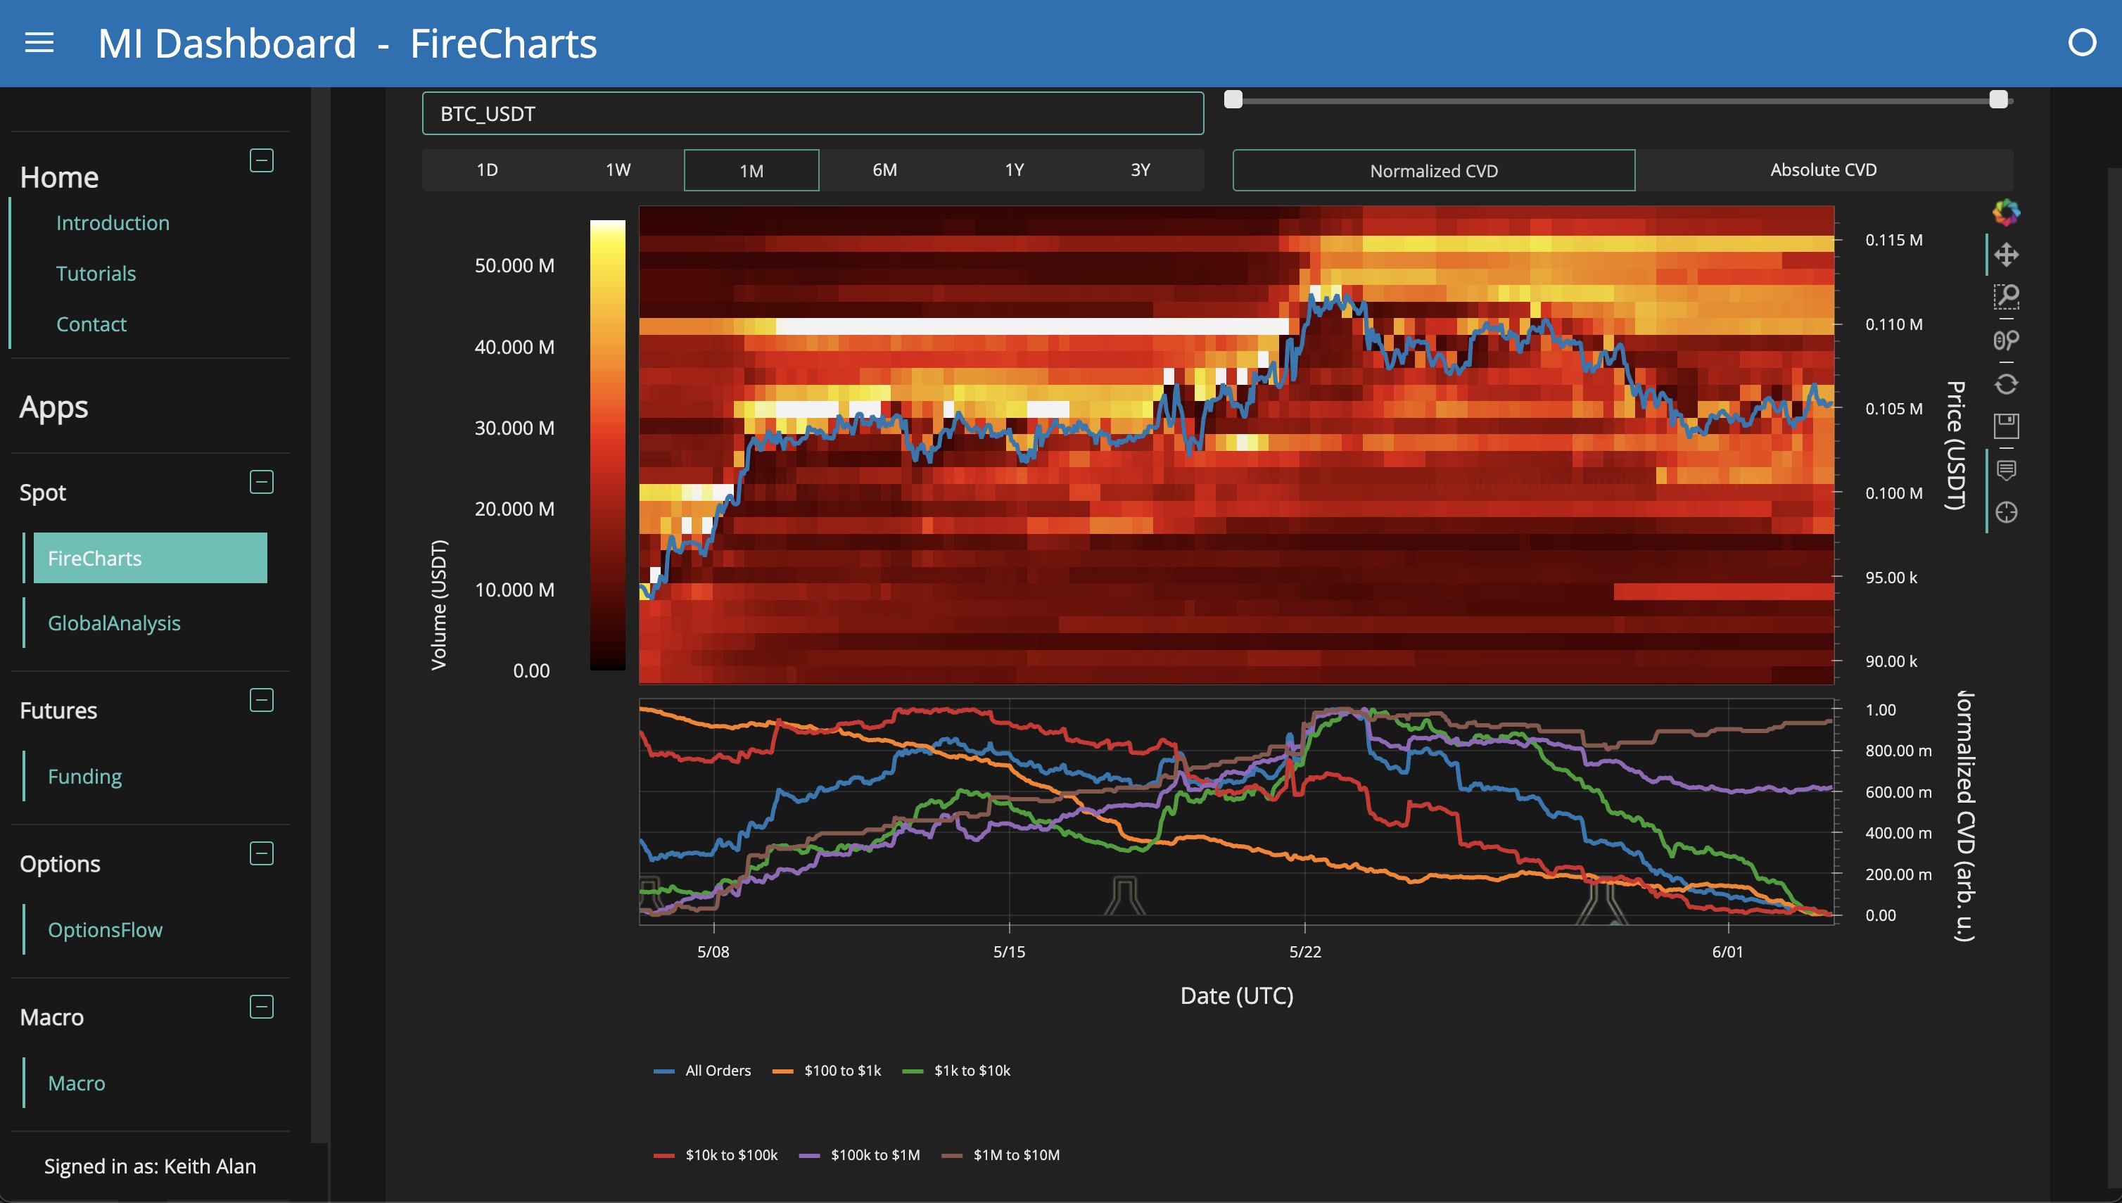Click the Reset chart view icon
The width and height of the screenshot is (2122, 1203).
point(2007,384)
